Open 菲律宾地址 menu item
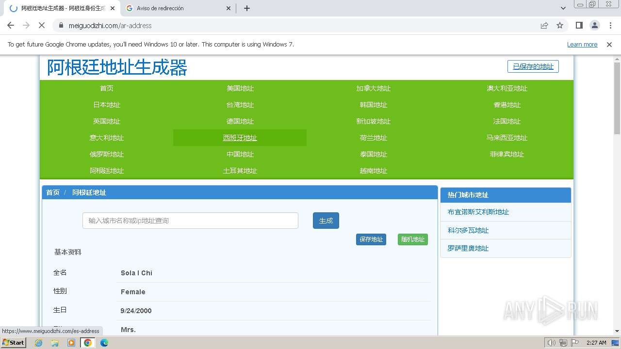 click(507, 154)
